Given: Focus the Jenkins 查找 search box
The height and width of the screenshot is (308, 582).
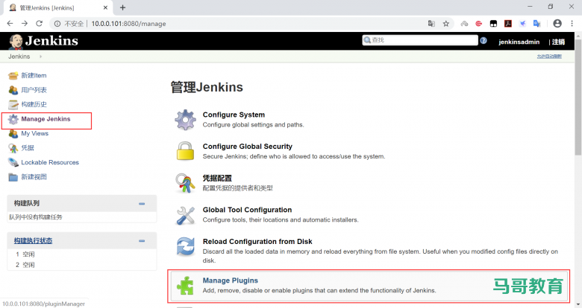Looking at the screenshot, I should point(420,40).
